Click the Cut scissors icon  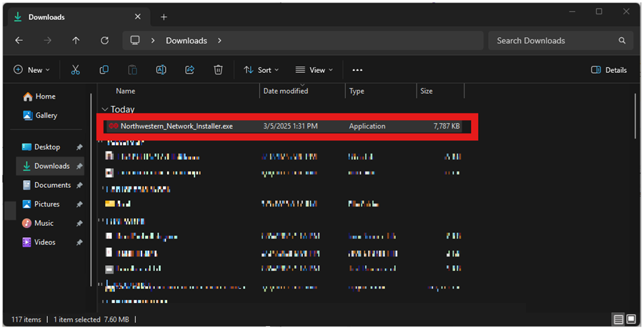pos(75,70)
